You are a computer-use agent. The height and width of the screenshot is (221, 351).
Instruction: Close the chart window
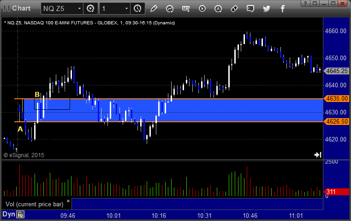(343, 3)
